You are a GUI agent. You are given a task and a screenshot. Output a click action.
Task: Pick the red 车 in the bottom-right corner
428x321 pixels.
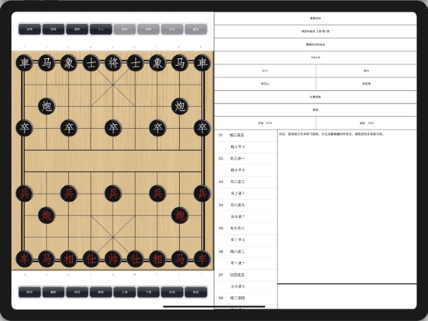pyautogui.click(x=202, y=259)
